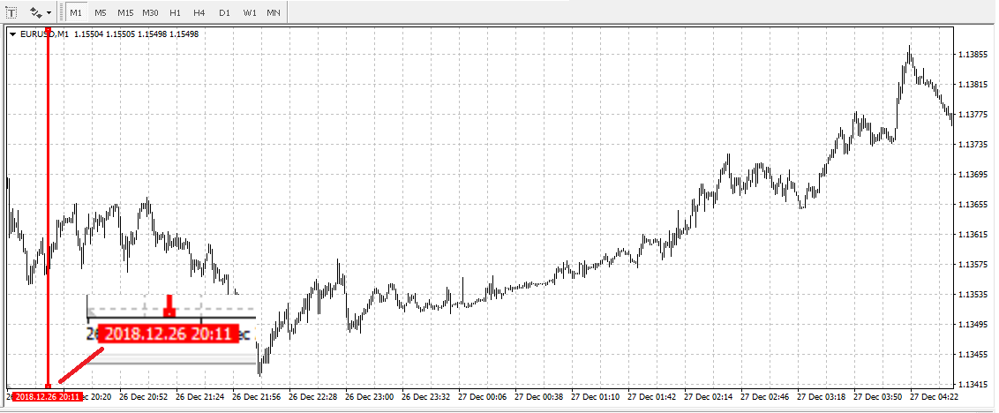Click the 27 Dec 00:38 time label

tap(539, 396)
